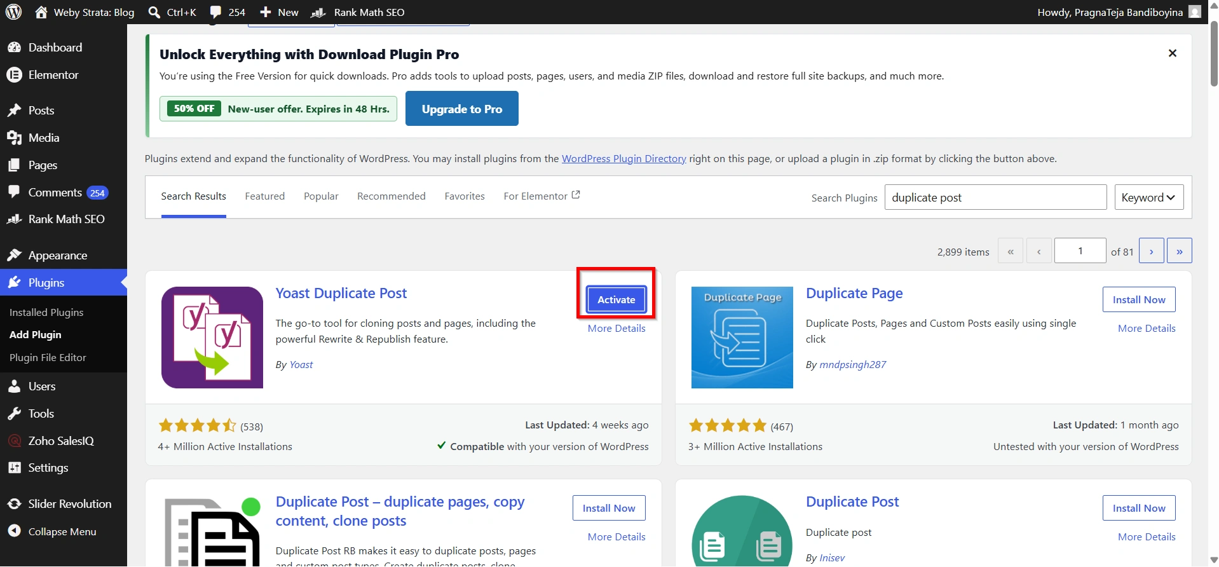Viewport: 1219px width, 567px height.
Task: Click Collapse Menu at sidebar bottom
Action: [64, 531]
